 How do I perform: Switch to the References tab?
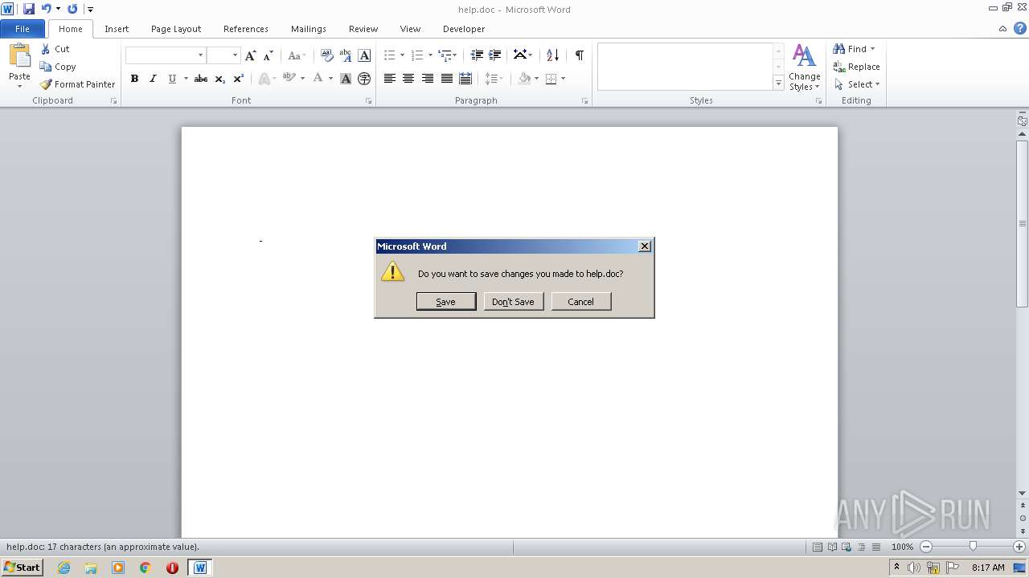[x=246, y=29]
